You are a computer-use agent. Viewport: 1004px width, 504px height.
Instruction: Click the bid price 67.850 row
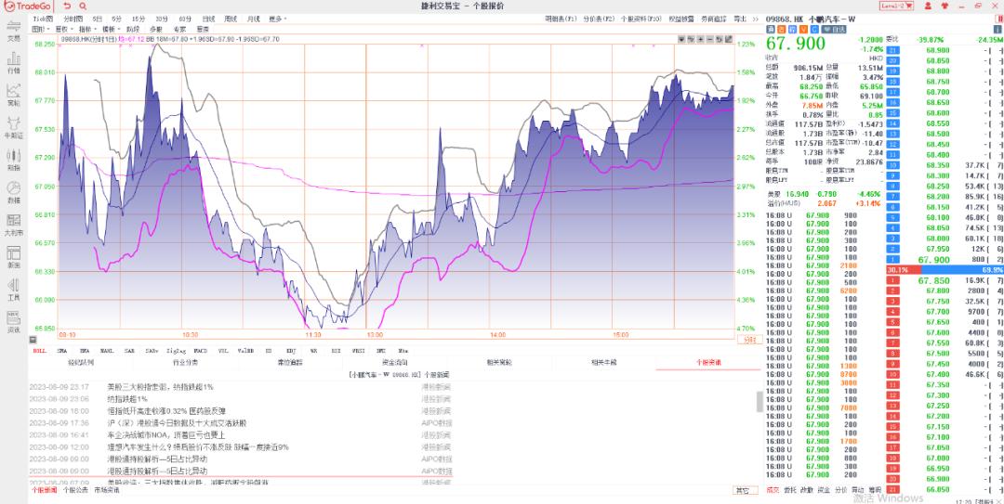tap(945, 281)
